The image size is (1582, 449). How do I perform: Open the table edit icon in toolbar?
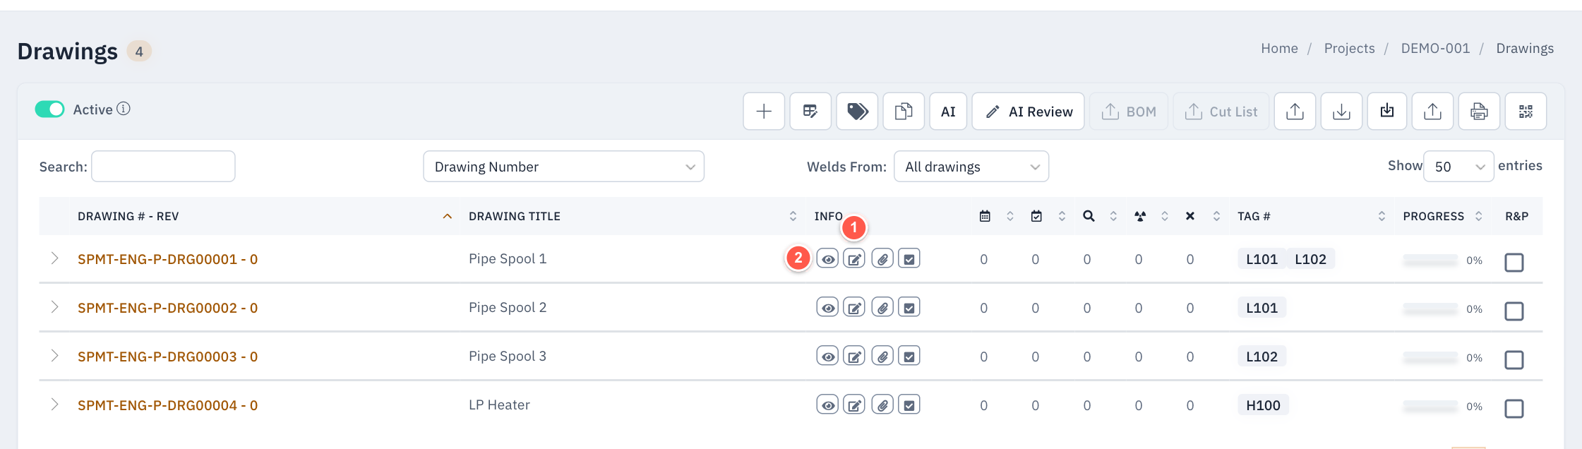click(810, 112)
